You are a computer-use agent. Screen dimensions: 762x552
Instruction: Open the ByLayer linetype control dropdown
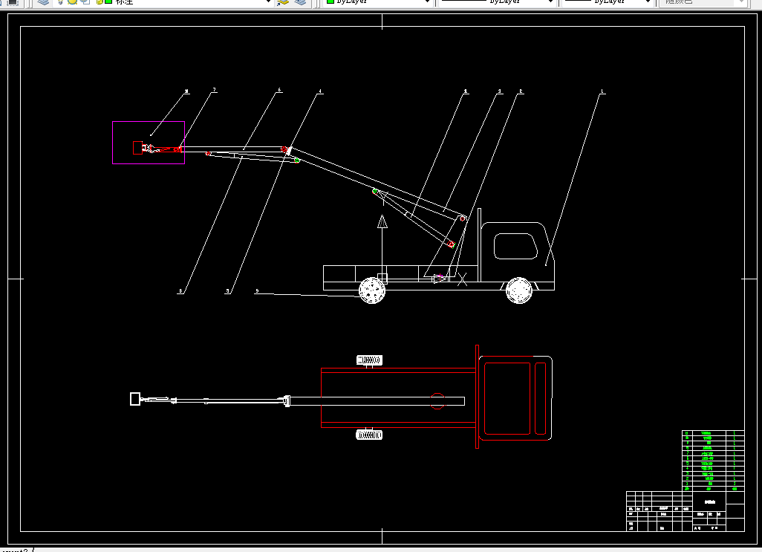click(x=550, y=1)
